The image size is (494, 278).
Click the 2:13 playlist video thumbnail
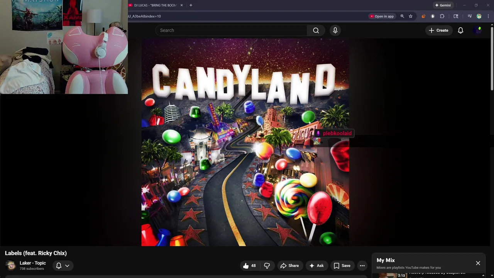click(x=392, y=275)
